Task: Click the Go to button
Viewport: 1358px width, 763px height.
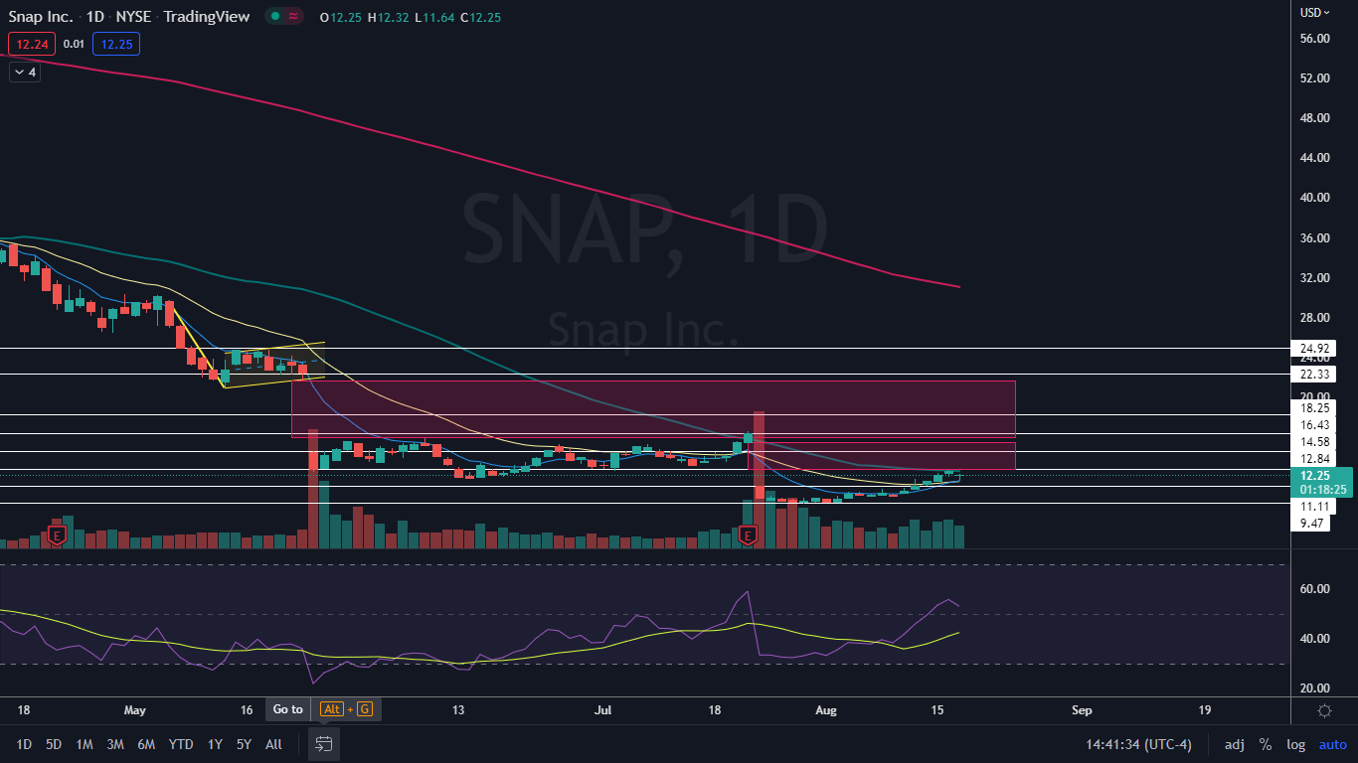Action: (x=288, y=709)
